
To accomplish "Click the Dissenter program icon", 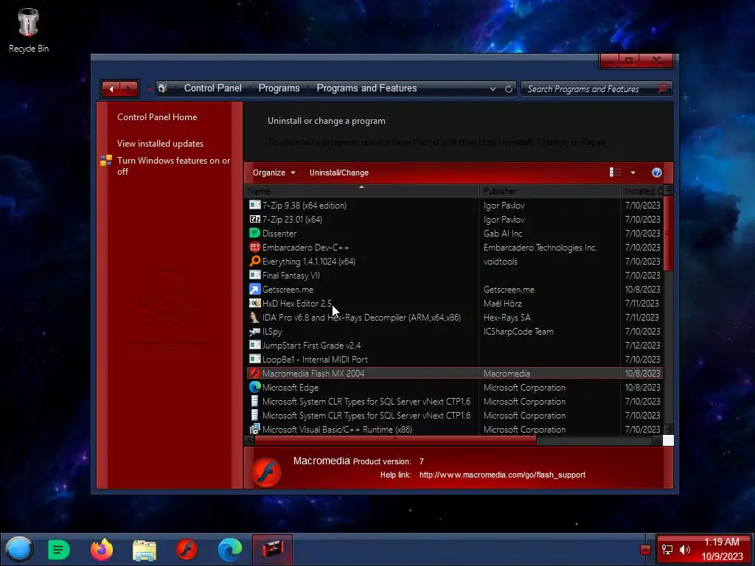I will 254,233.
